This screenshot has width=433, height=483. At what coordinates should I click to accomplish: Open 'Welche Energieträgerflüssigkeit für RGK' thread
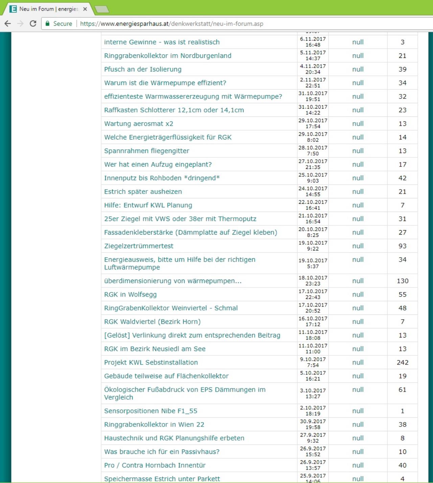click(168, 137)
